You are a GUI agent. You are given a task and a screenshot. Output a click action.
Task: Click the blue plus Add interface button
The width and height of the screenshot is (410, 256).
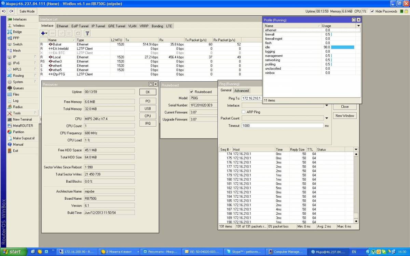[x=44, y=33]
